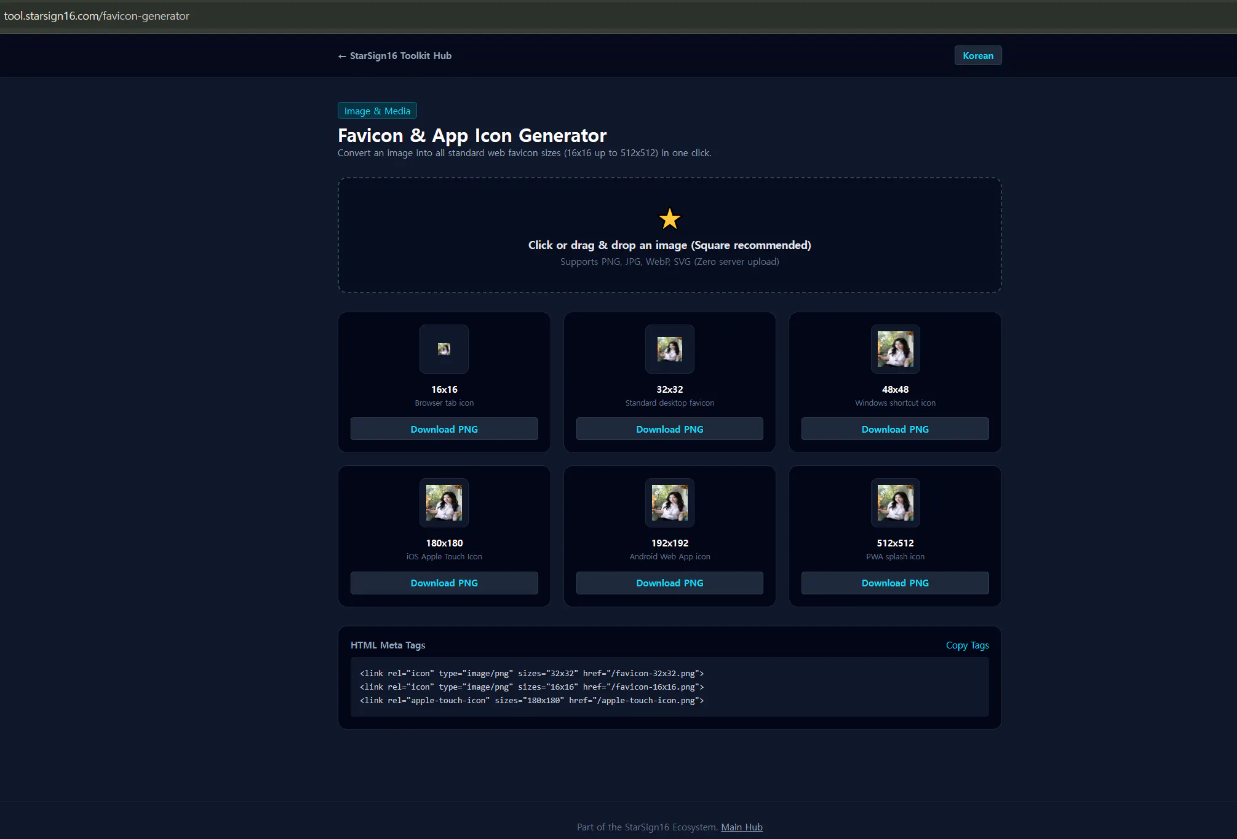1237x839 pixels.
Task: Click the Android Web App icon caption
Action: [669, 556]
